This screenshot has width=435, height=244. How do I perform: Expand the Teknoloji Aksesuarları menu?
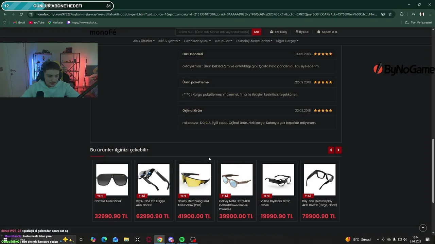pos(254,41)
